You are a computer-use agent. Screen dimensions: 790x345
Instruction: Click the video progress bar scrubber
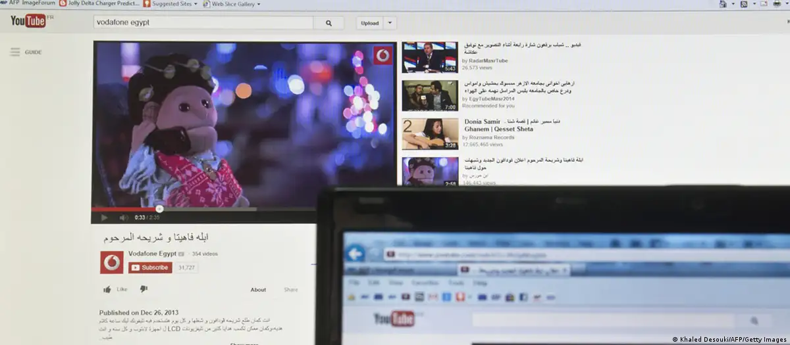[x=159, y=209]
